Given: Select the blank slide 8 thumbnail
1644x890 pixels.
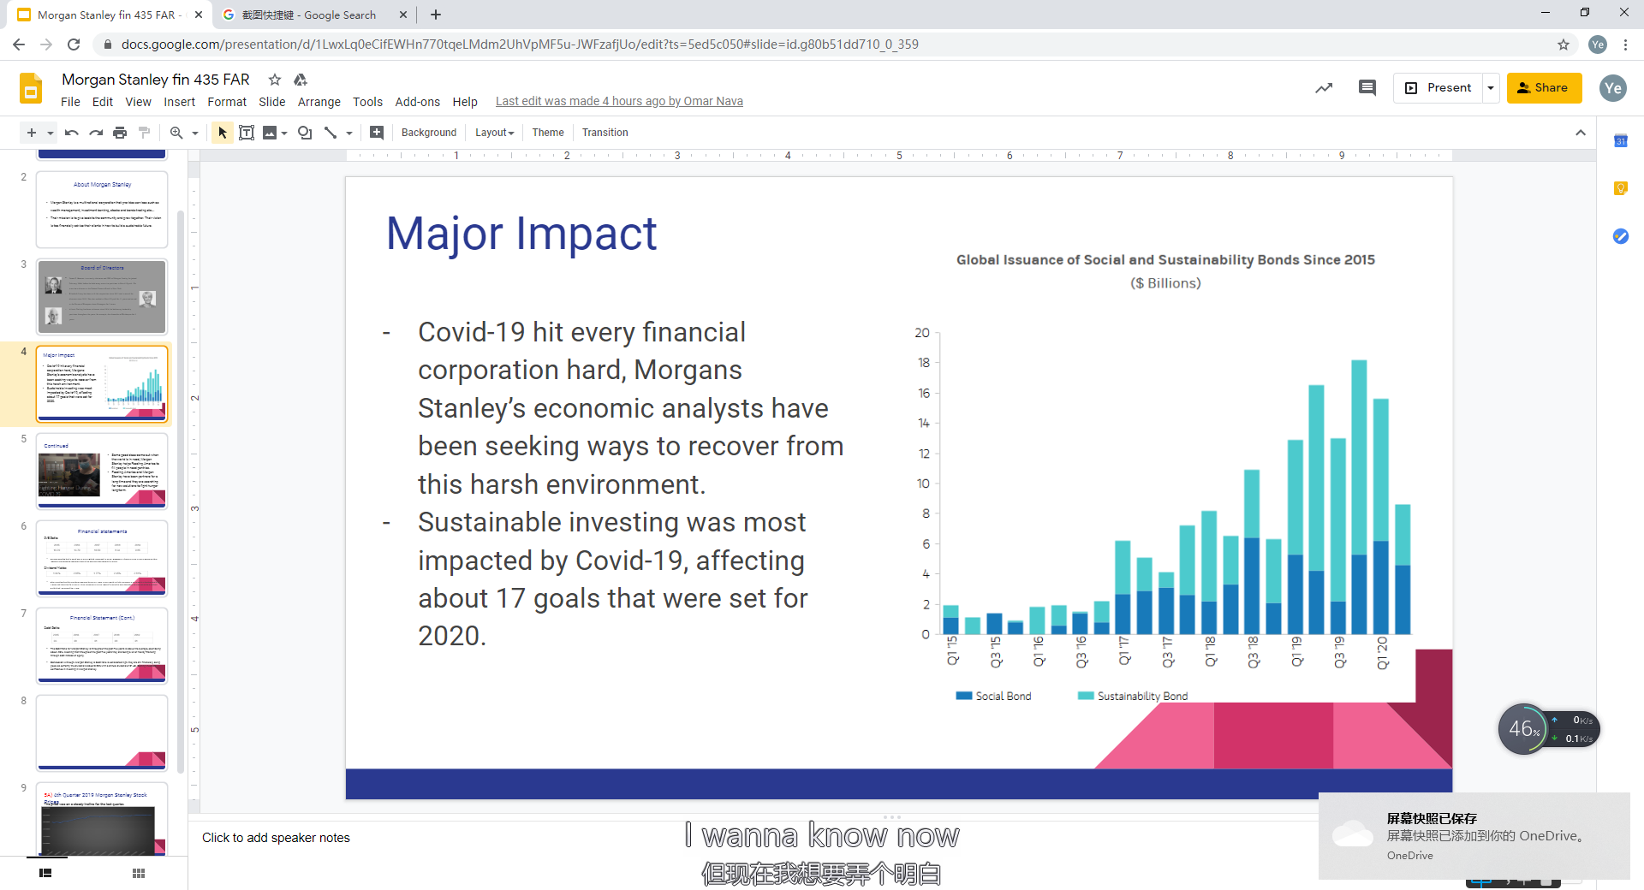Looking at the screenshot, I should click(102, 733).
